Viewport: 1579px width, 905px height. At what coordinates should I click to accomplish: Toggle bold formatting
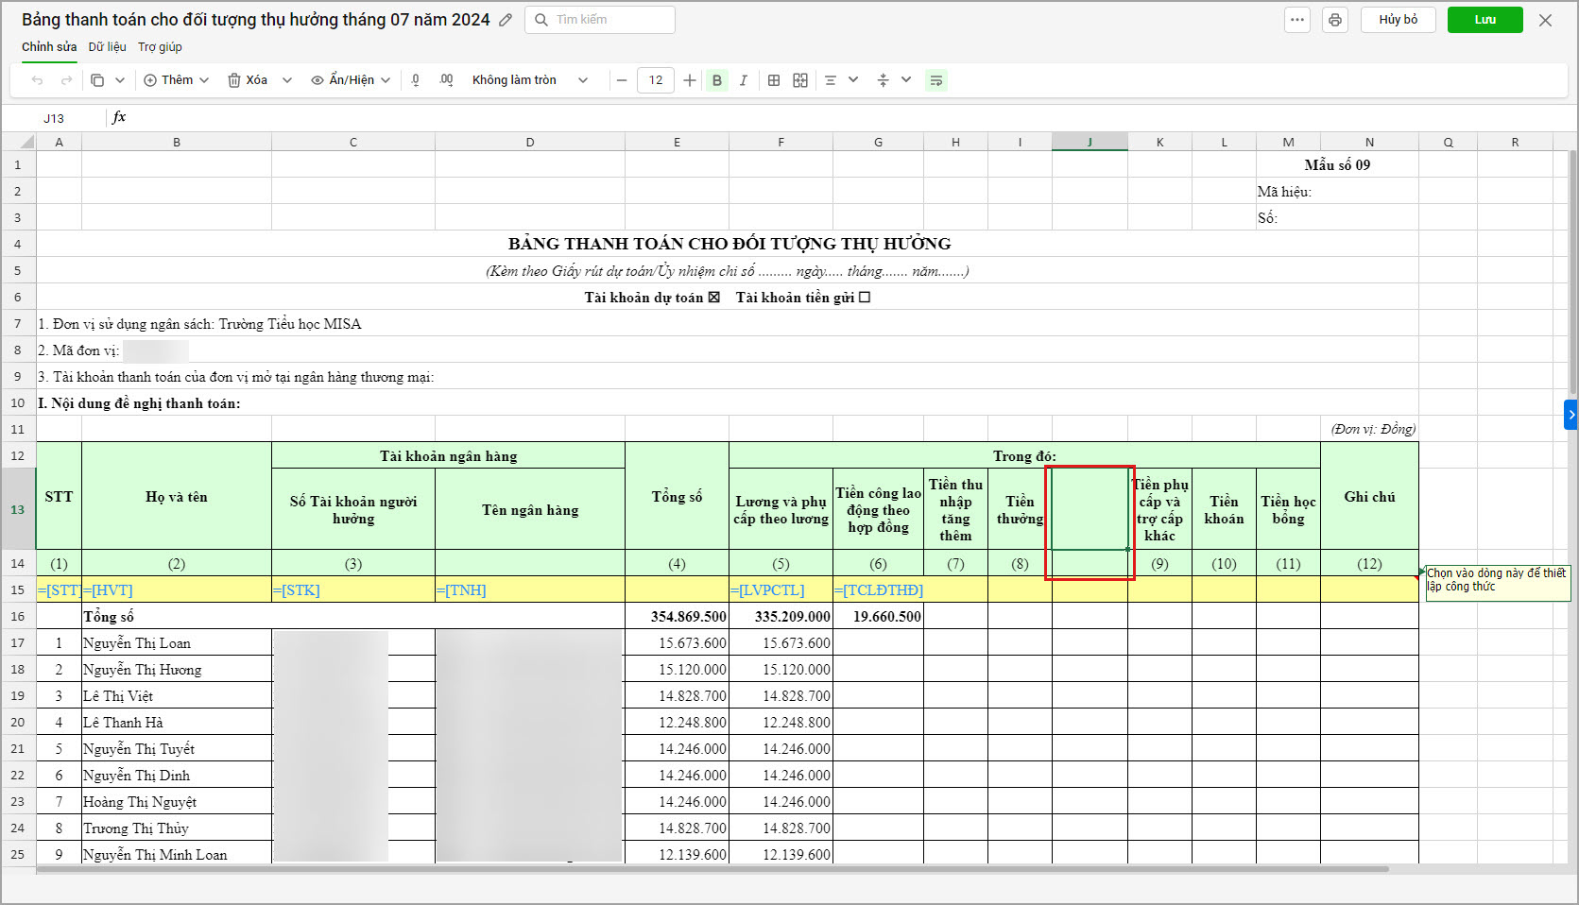717,80
